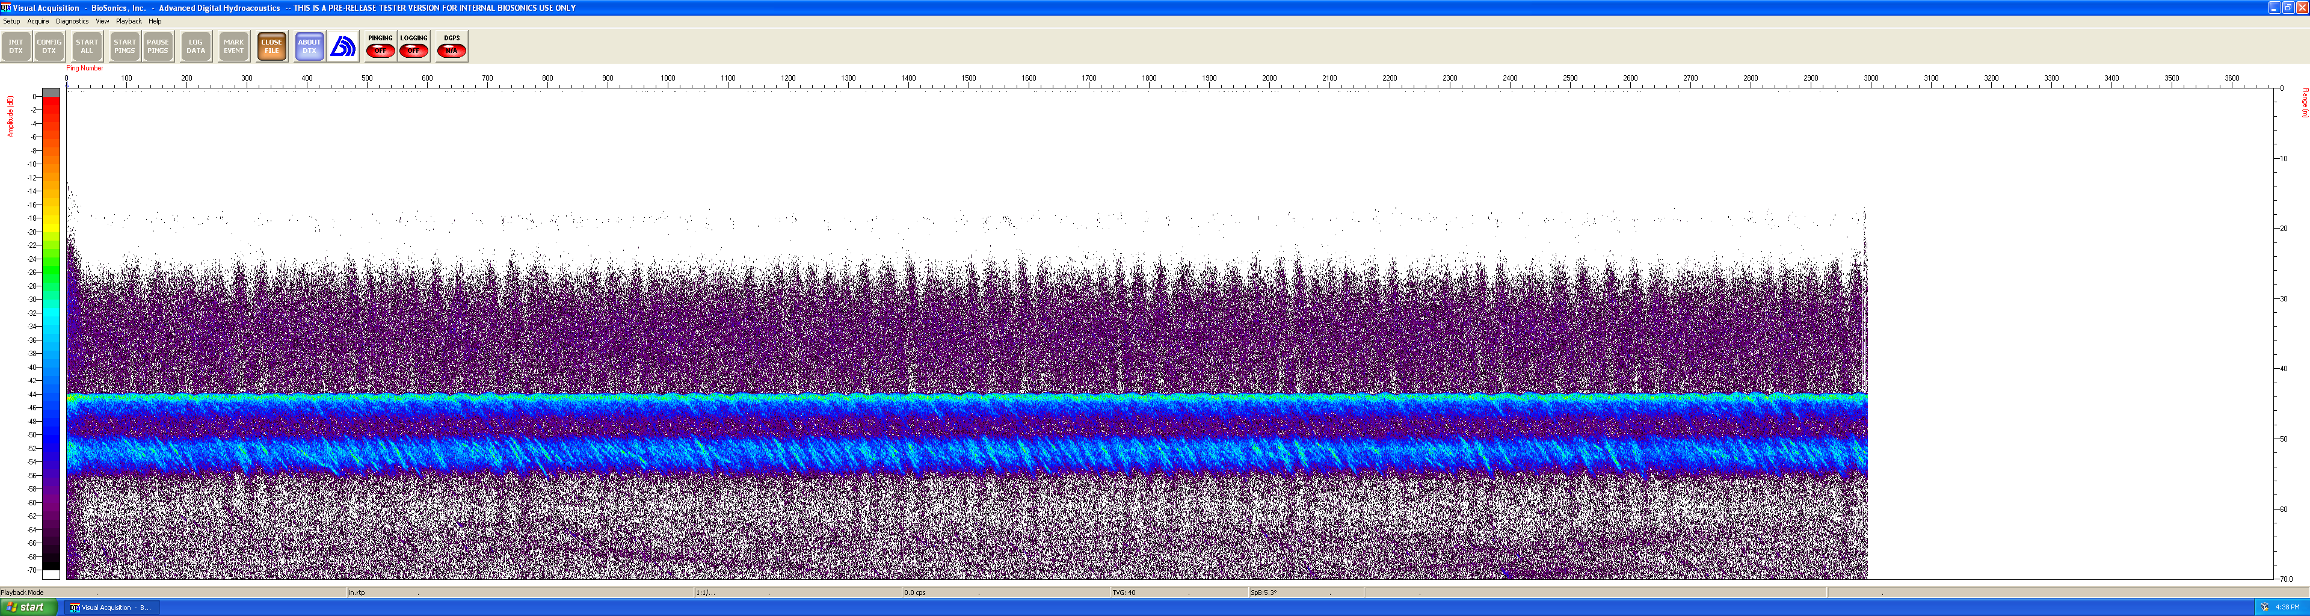Open the ABOUT DTX dialog
This screenshot has width=2310, height=616.
(309, 47)
